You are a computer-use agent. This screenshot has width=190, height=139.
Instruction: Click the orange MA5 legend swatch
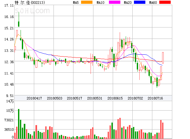tap(87, 2)
